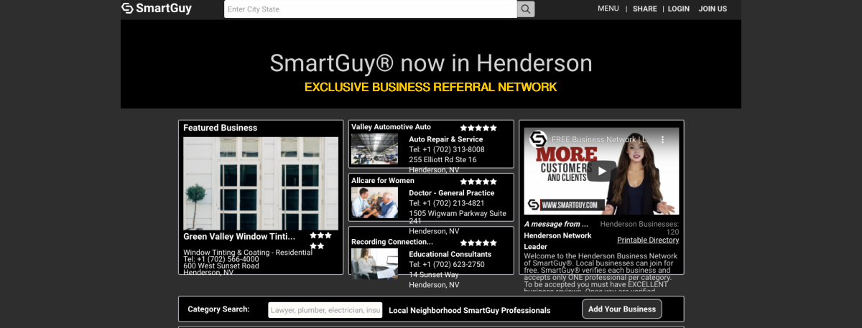Image resolution: width=862 pixels, height=328 pixels.
Task: Click the SmartGuy logo in header
Action: tap(156, 9)
